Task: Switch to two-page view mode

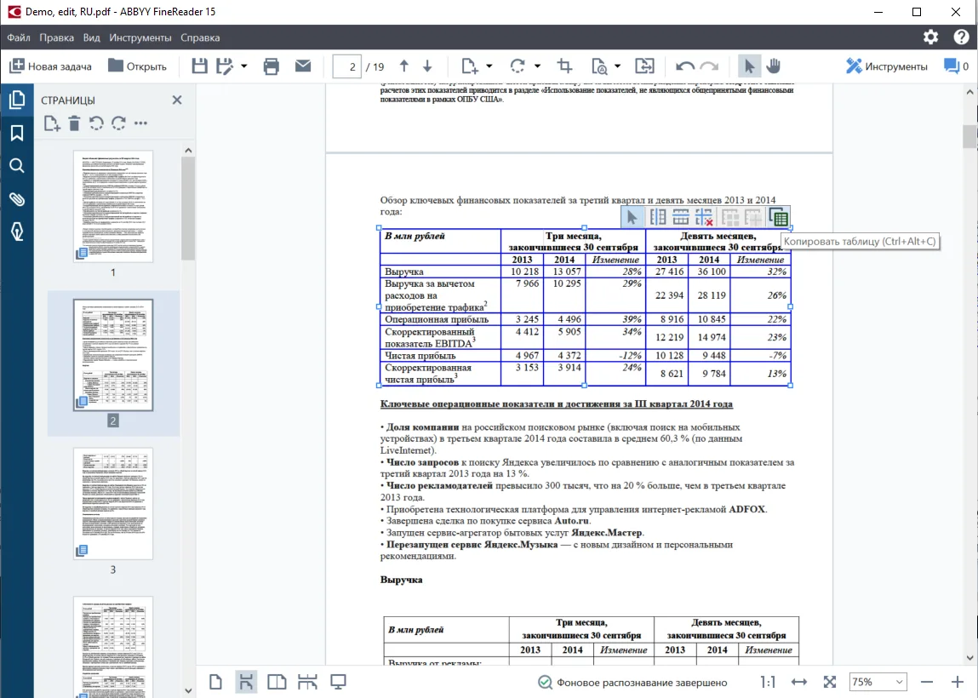Action: tap(277, 682)
